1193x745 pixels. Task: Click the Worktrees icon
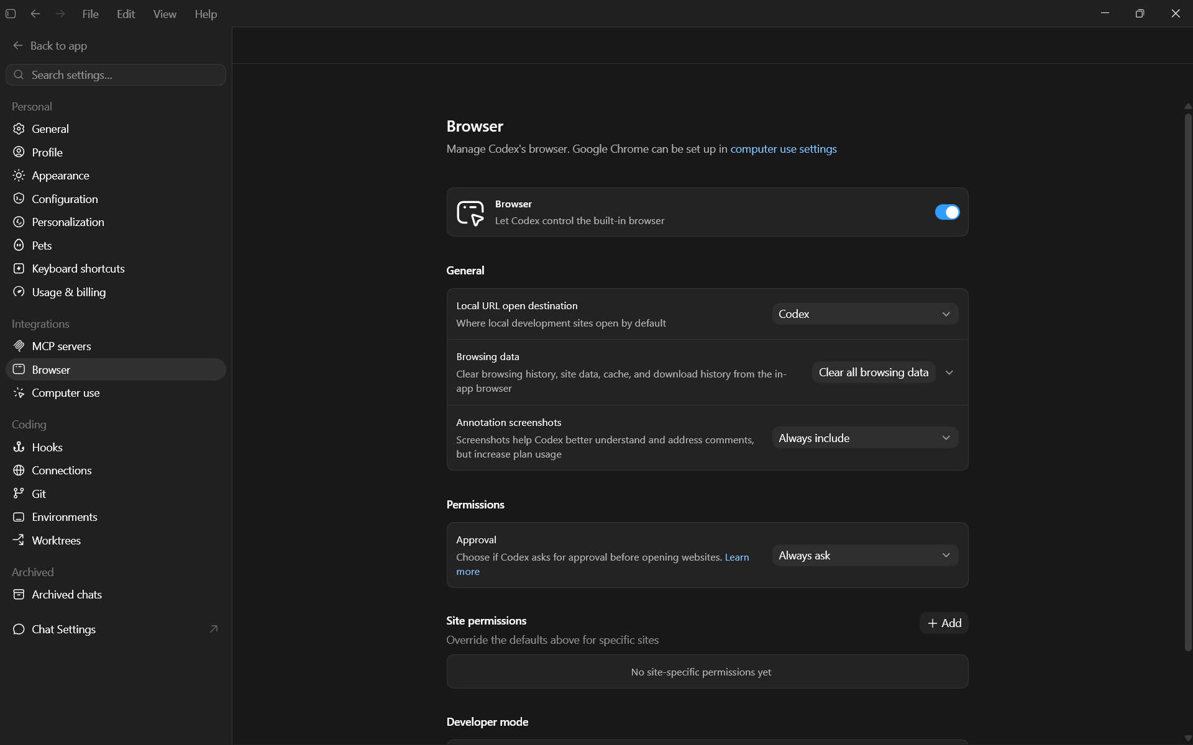[19, 540]
